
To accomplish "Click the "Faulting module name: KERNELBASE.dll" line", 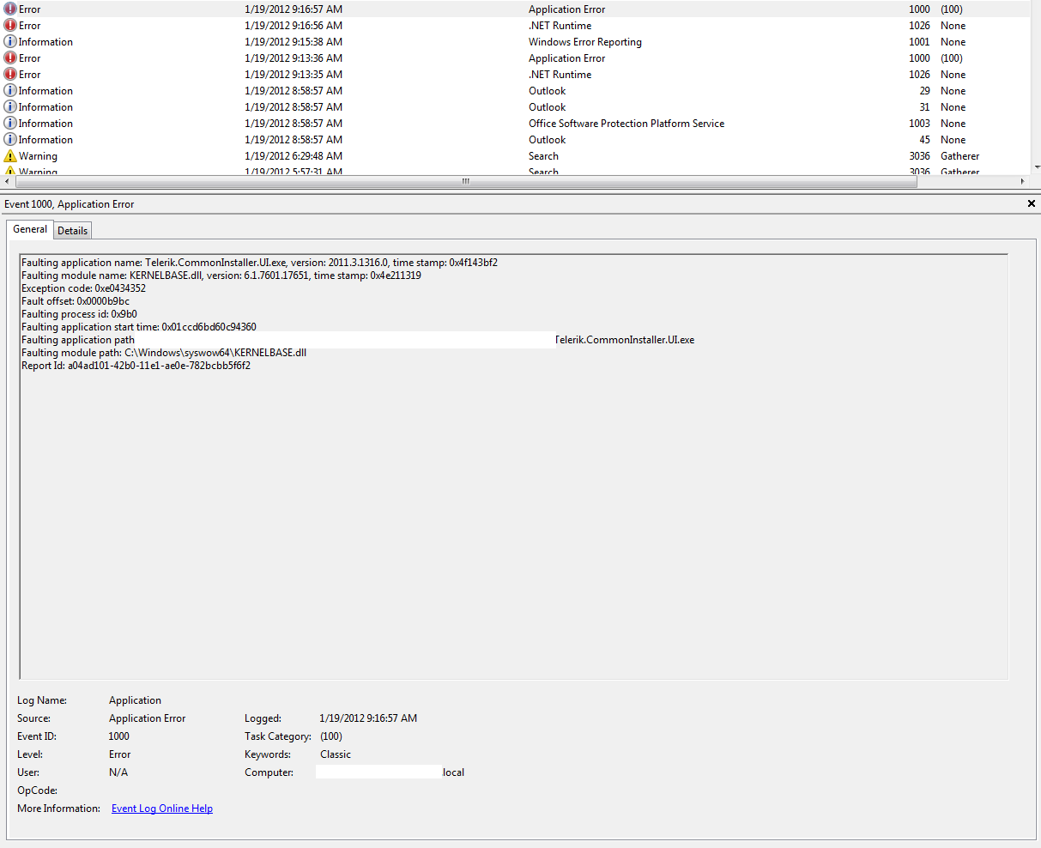I will click(x=221, y=276).
